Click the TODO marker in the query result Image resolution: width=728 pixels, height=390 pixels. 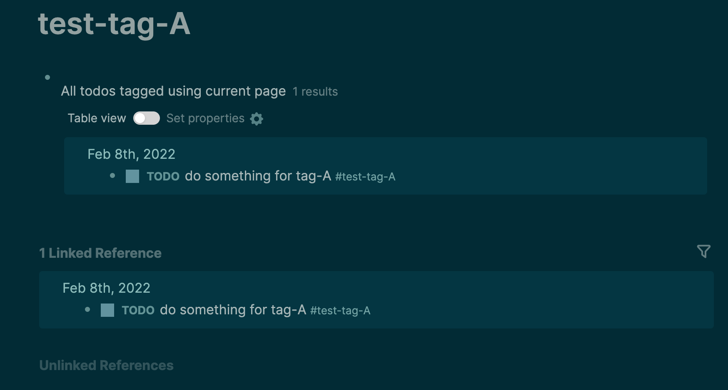[163, 176]
